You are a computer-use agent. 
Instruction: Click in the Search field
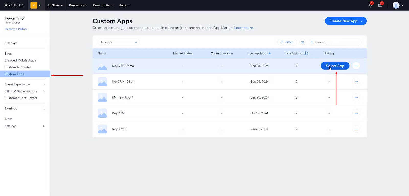tap(335, 42)
